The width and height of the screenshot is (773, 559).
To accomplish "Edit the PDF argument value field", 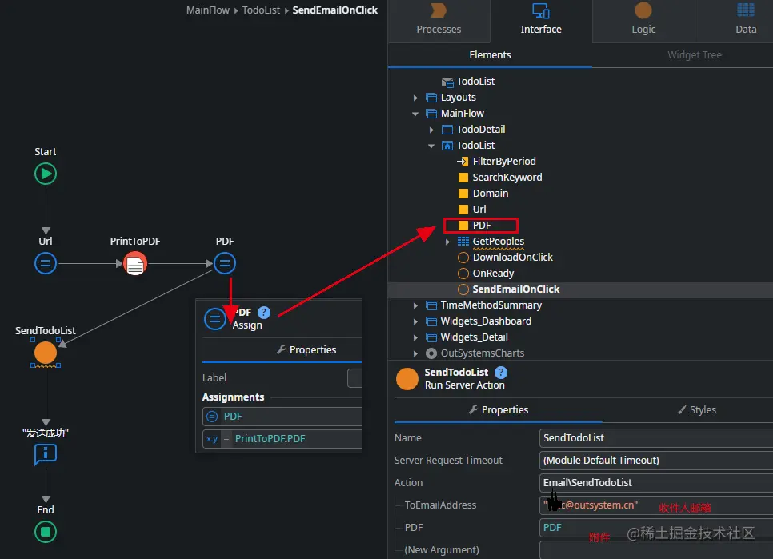I will [656, 528].
